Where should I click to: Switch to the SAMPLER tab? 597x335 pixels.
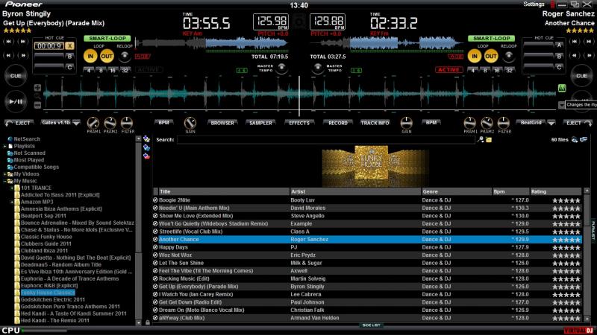260,122
